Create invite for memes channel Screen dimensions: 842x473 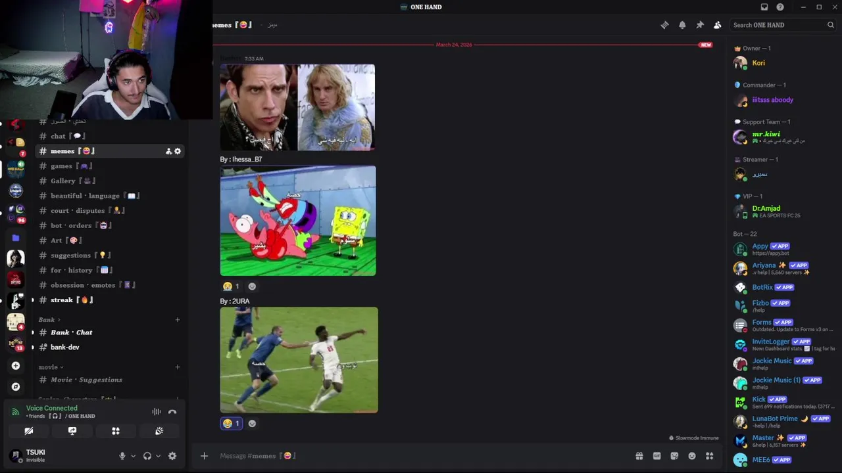coord(168,151)
